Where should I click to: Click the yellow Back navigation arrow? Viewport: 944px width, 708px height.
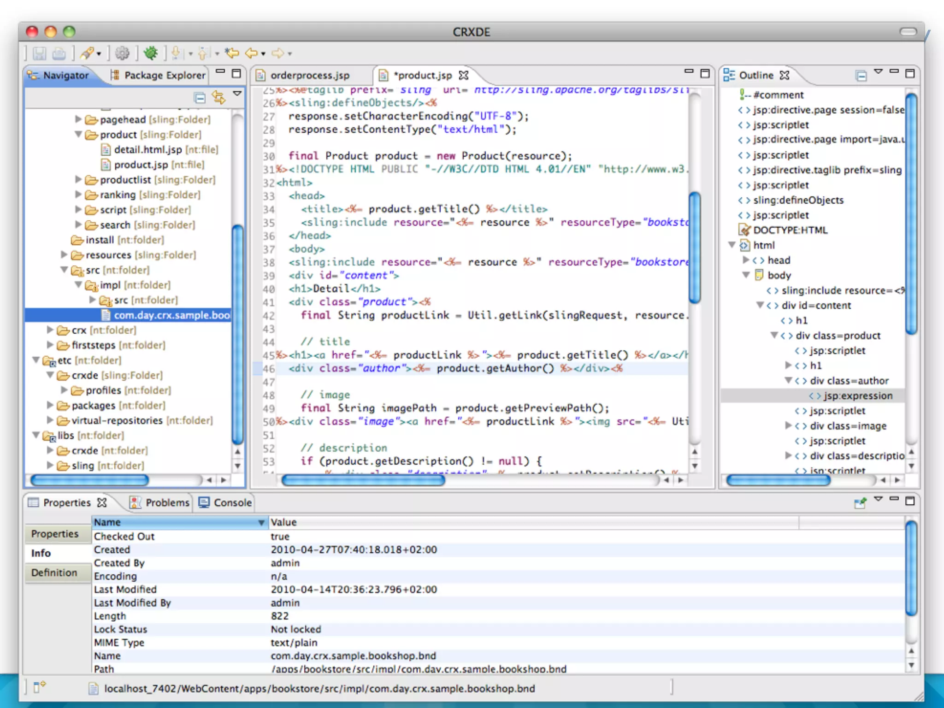pos(251,53)
